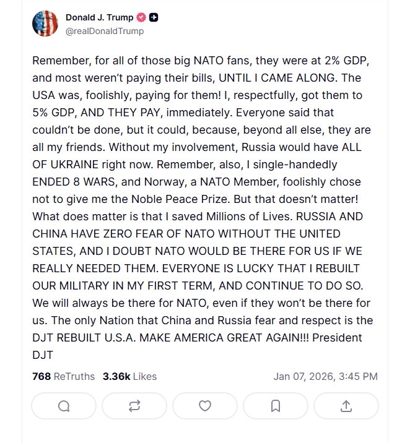Image resolution: width=402 pixels, height=443 pixels.
Task: Click the Jan 07, 2026 timestamp
Action: pyautogui.click(x=325, y=376)
